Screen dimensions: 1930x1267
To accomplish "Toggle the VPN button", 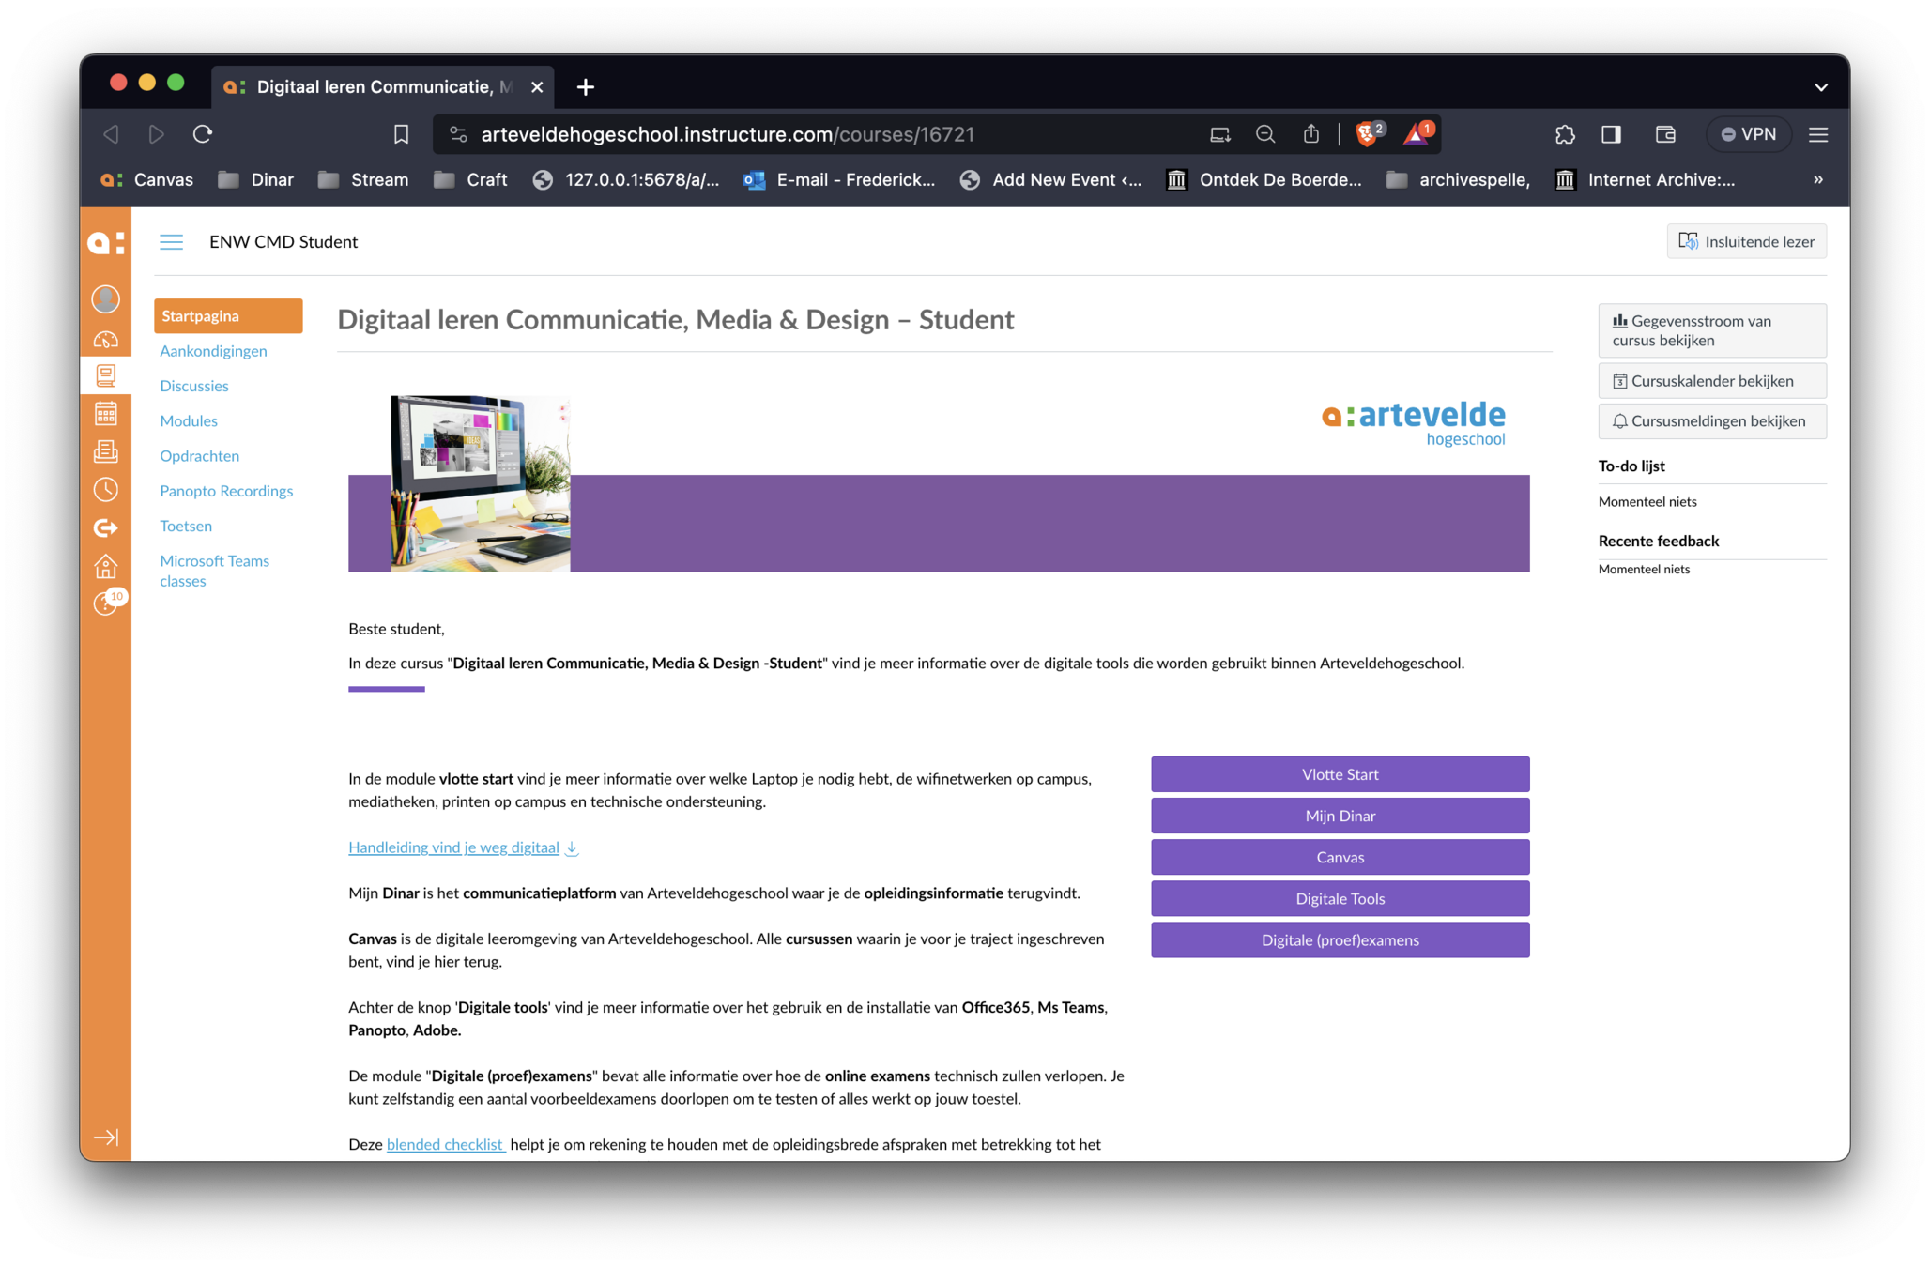I will [1748, 134].
